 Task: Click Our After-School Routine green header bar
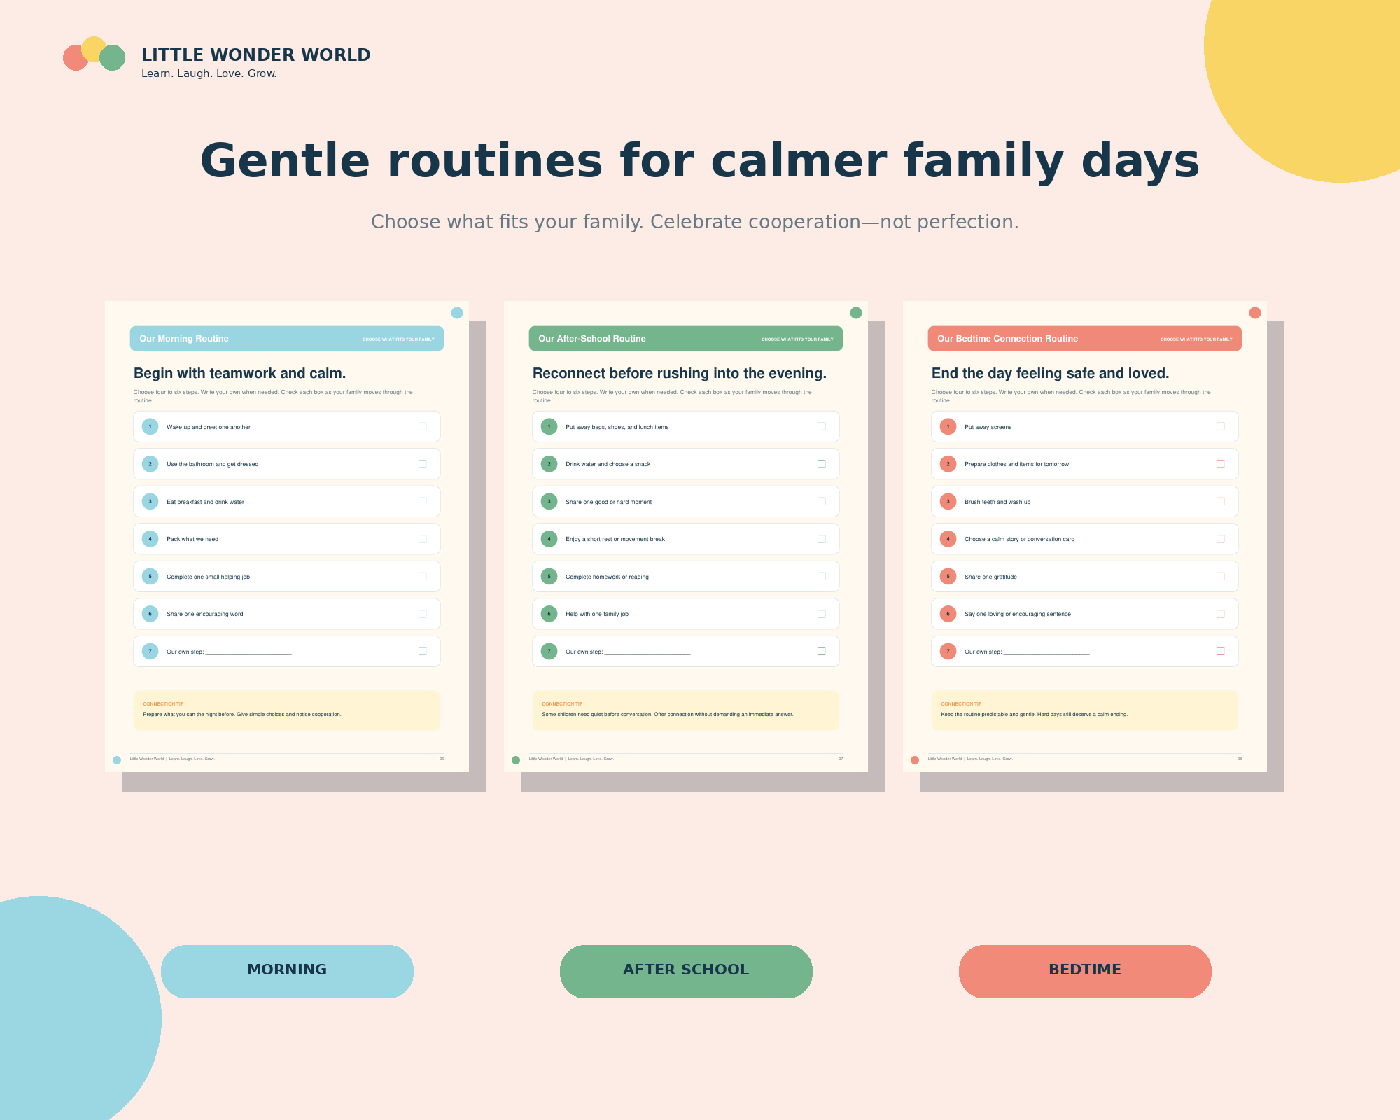click(686, 339)
